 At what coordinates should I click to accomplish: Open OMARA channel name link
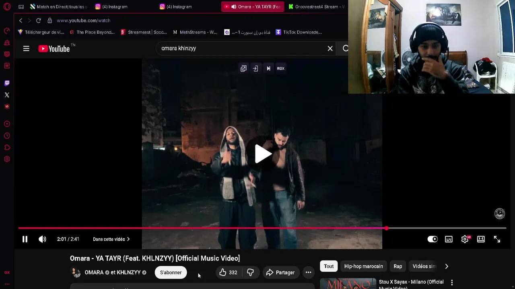[x=94, y=273]
